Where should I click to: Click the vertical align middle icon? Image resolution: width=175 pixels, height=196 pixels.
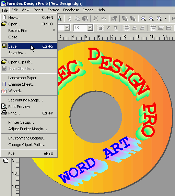click(161, 28)
